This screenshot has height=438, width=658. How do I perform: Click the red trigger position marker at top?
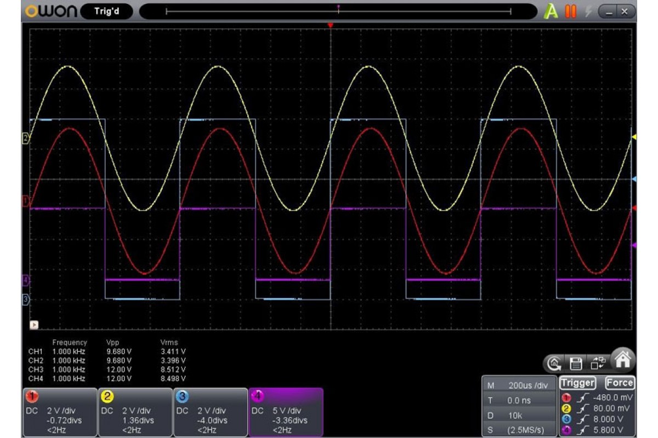coord(330,26)
